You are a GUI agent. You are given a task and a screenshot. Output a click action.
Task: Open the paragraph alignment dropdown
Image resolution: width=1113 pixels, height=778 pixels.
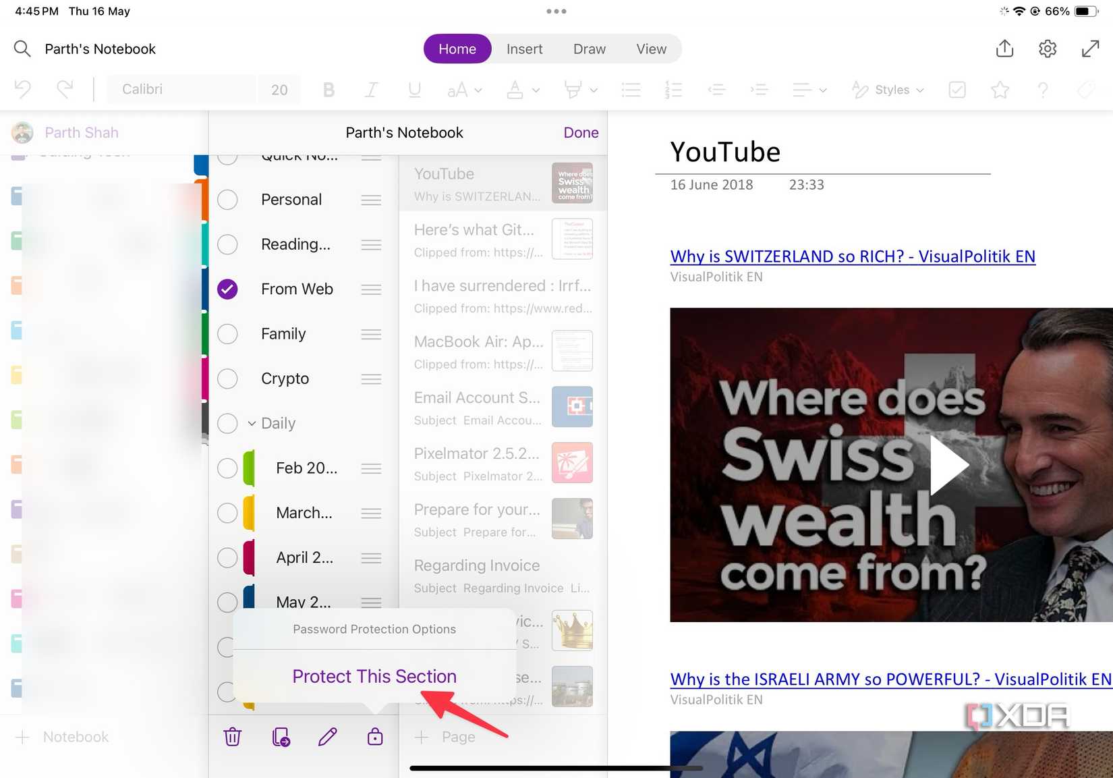coord(809,90)
